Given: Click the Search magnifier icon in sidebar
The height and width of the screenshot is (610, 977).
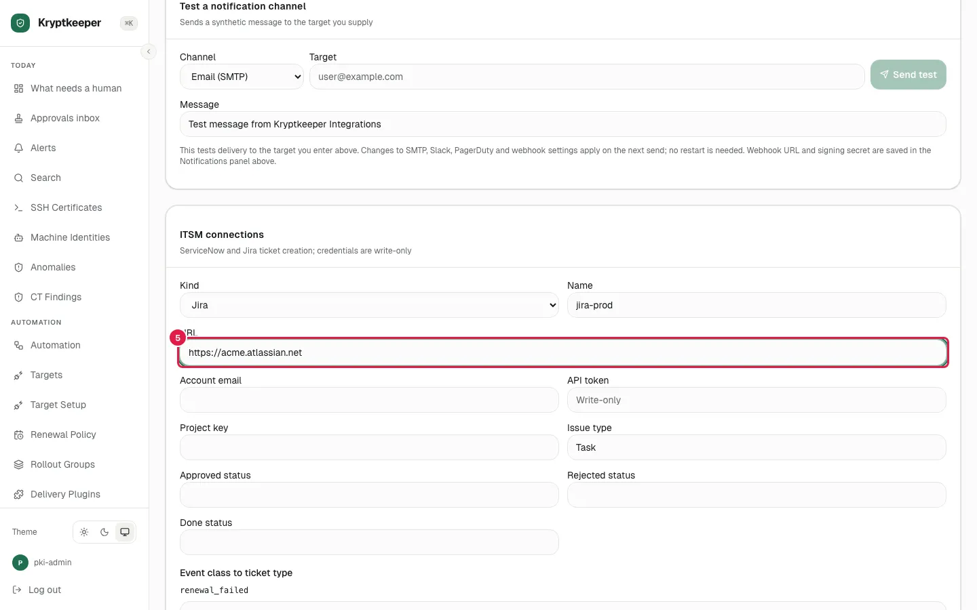Looking at the screenshot, I should click(x=18, y=178).
